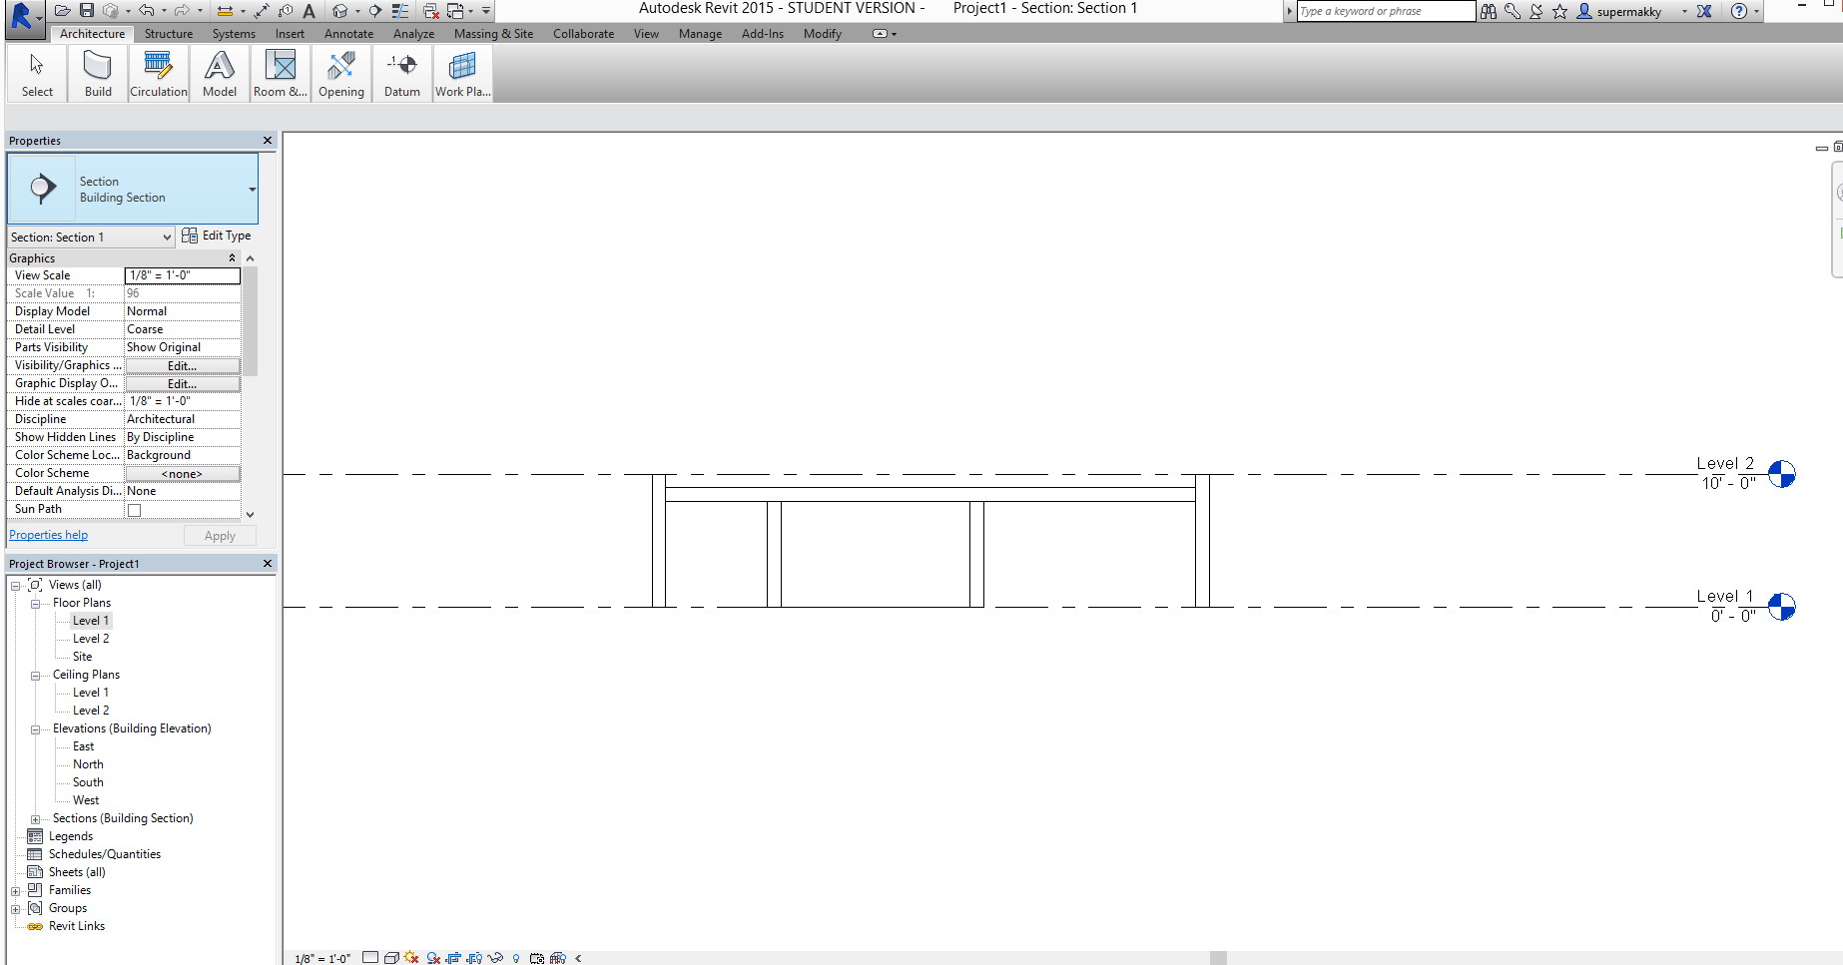Click the Open file icon in quick access toolbar

[x=62, y=10]
